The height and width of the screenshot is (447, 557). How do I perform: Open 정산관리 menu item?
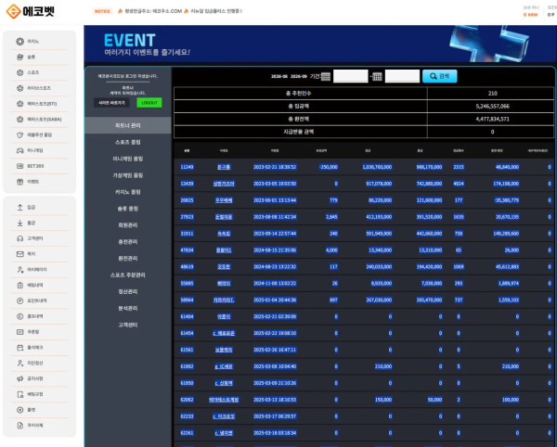(128, 291)
